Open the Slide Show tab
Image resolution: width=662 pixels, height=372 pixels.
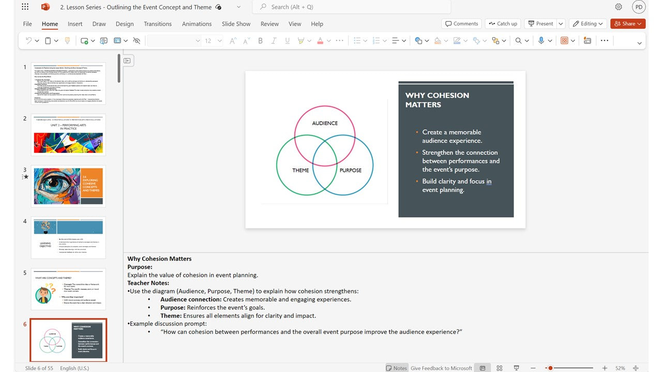(236, 24)
